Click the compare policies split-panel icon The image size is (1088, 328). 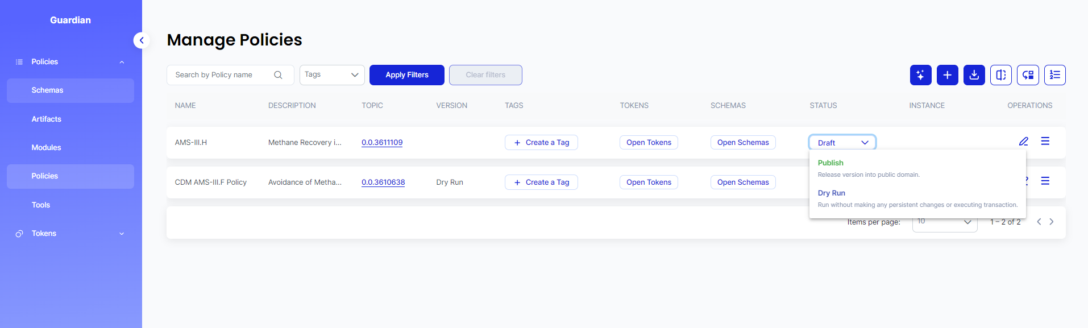coord(1000,75)
